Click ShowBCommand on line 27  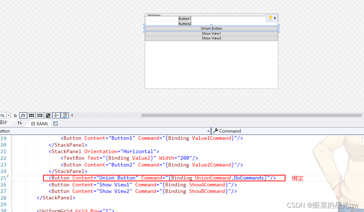[207, 191]
